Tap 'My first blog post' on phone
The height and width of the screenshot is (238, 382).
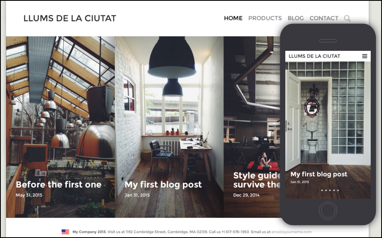click(x=319, y=174)
